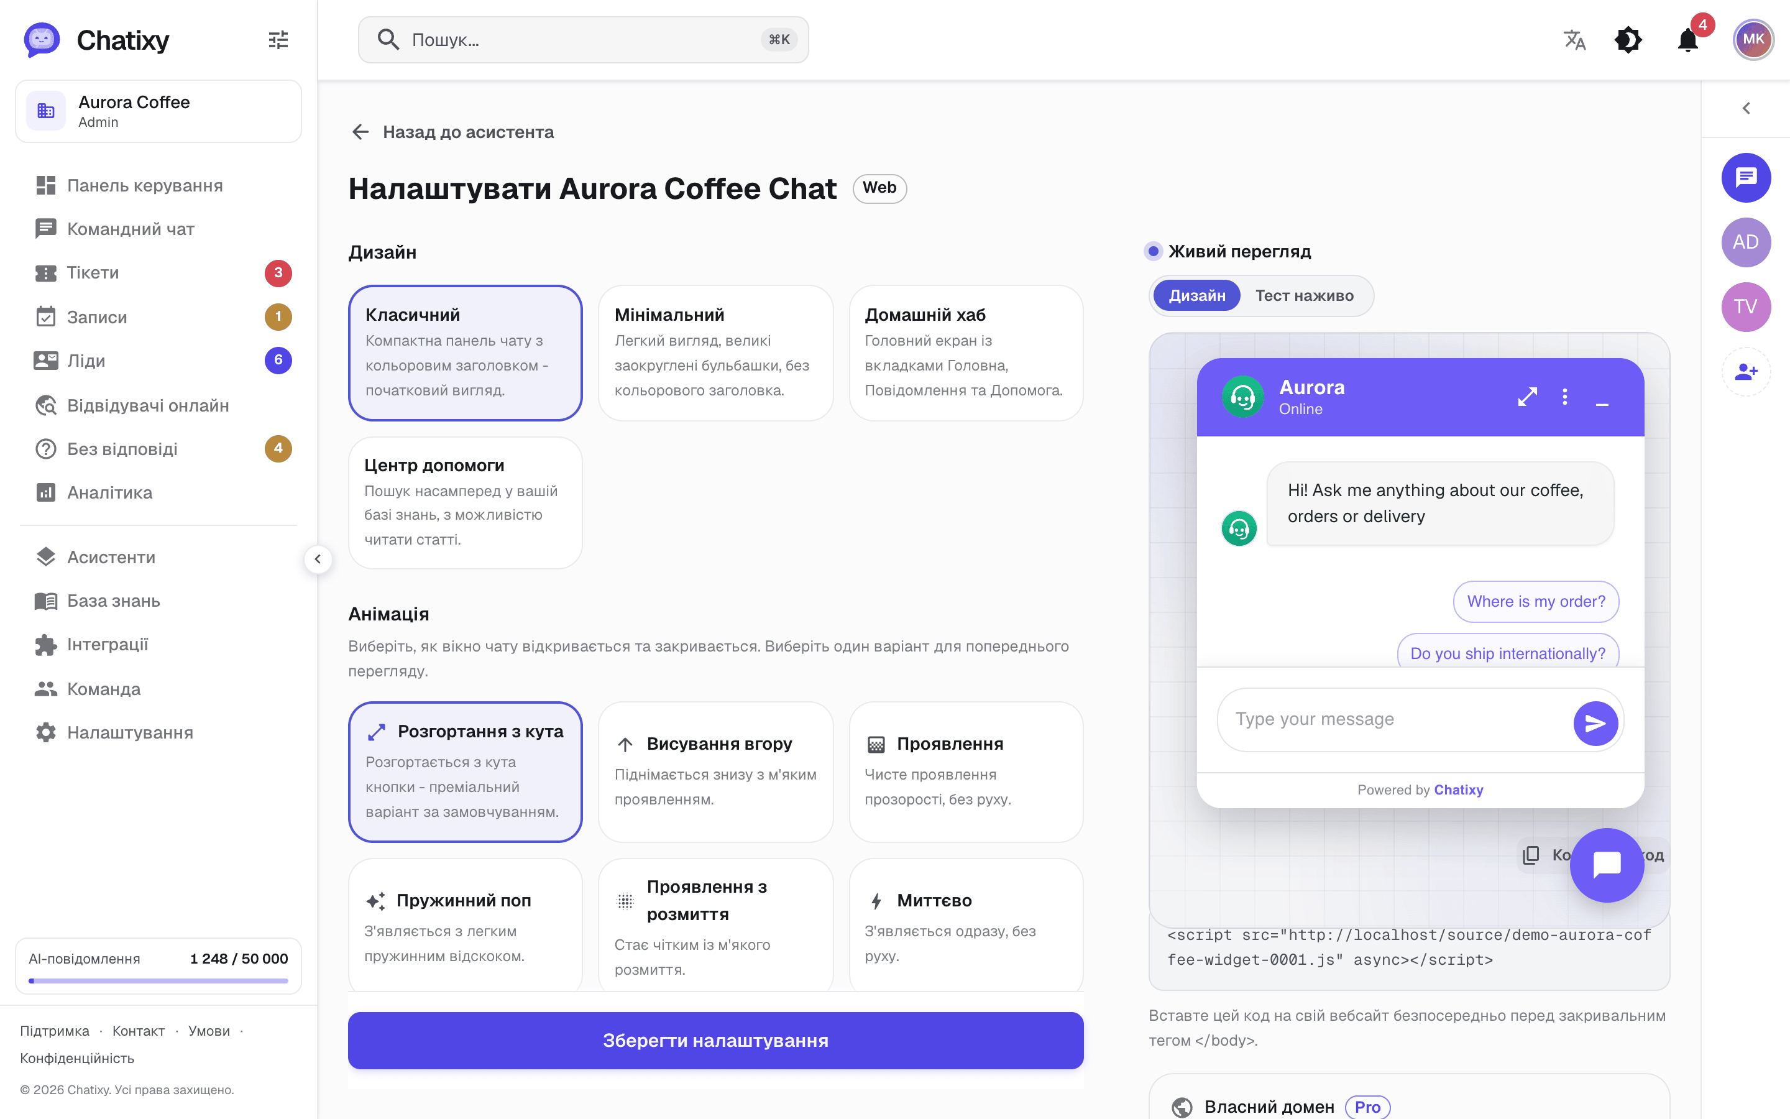Select the Домашній хаб design card
Viewport: 1790px width, 1119px height.
click(x=966, y=353)
